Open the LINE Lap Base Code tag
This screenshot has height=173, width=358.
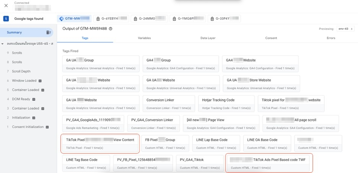pyautogui.click(x=216, y=143)
